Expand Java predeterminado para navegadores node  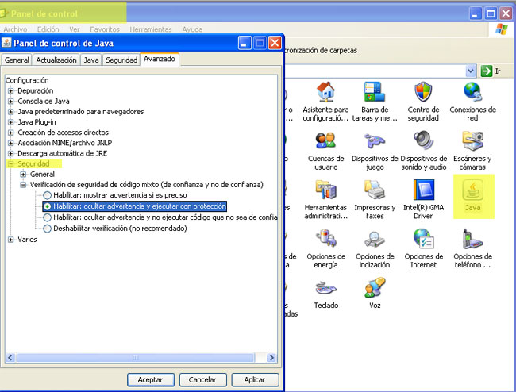[11, 112]
